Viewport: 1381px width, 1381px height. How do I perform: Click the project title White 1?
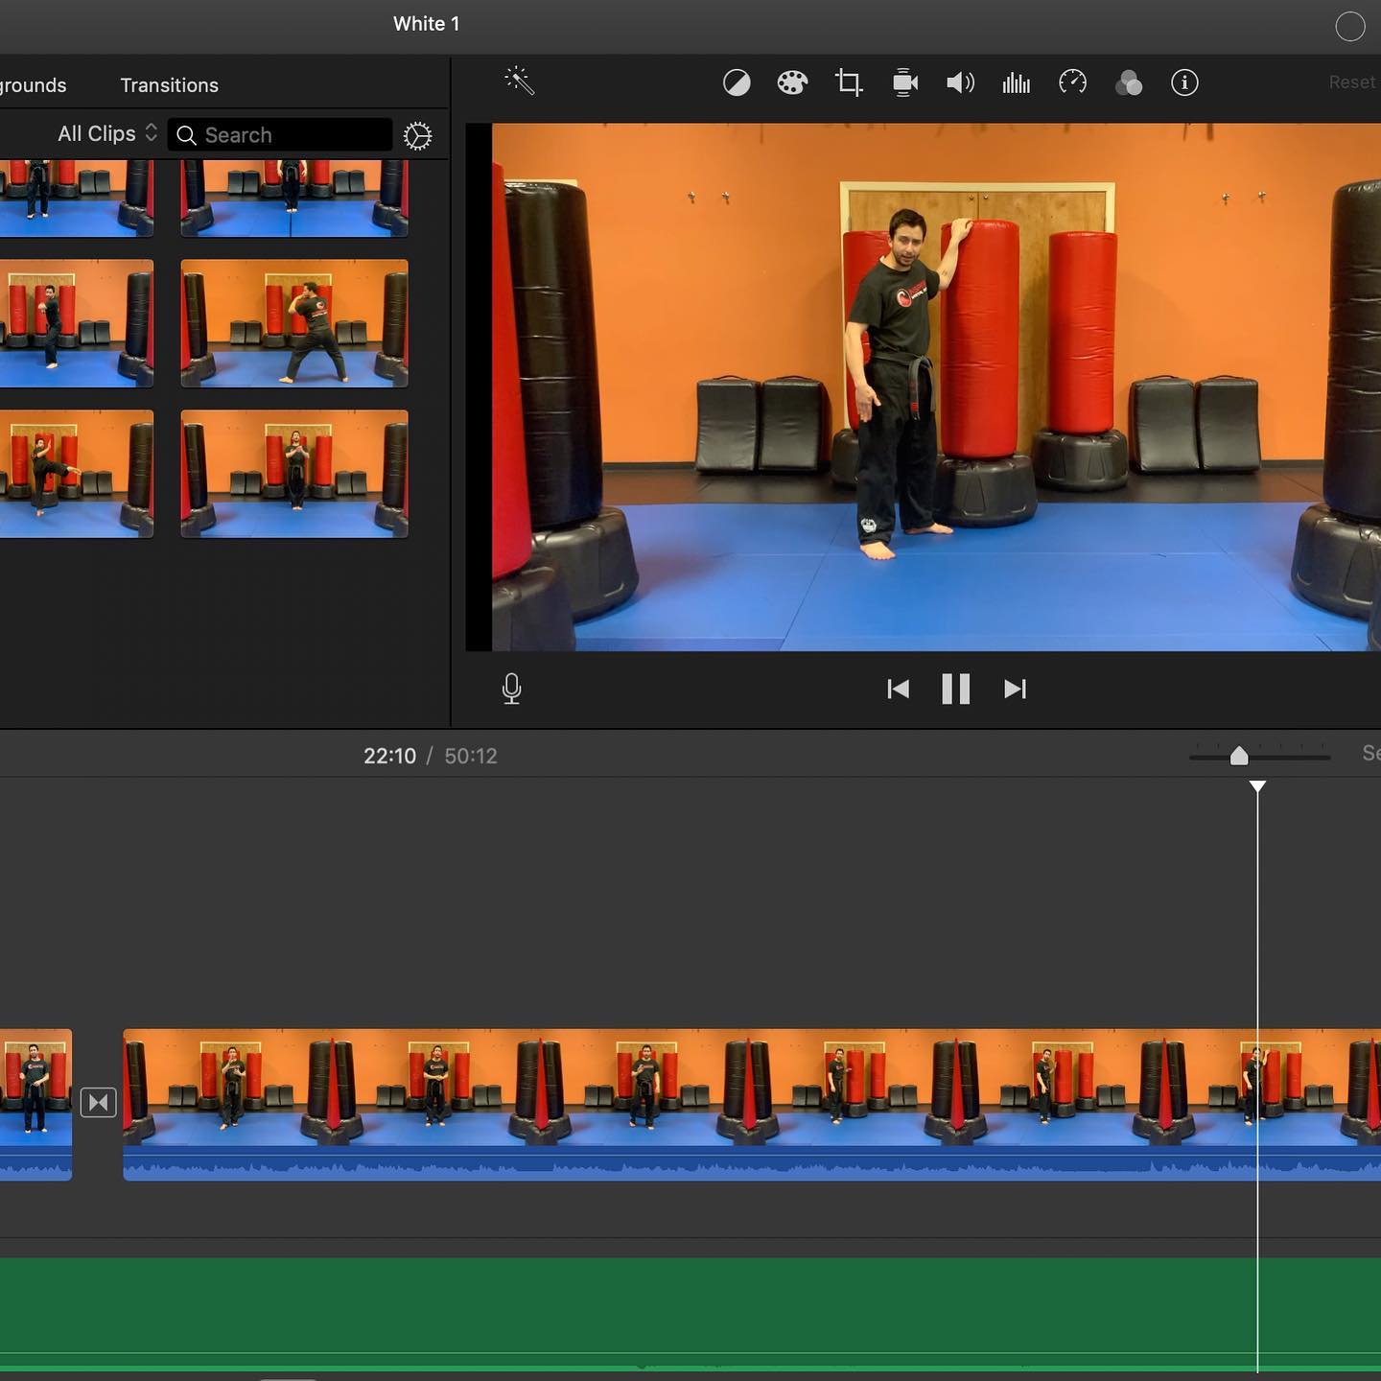tap(426, 24)
